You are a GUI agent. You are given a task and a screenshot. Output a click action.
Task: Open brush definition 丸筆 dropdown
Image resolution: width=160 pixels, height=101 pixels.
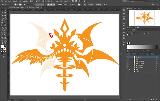(56, 5)
